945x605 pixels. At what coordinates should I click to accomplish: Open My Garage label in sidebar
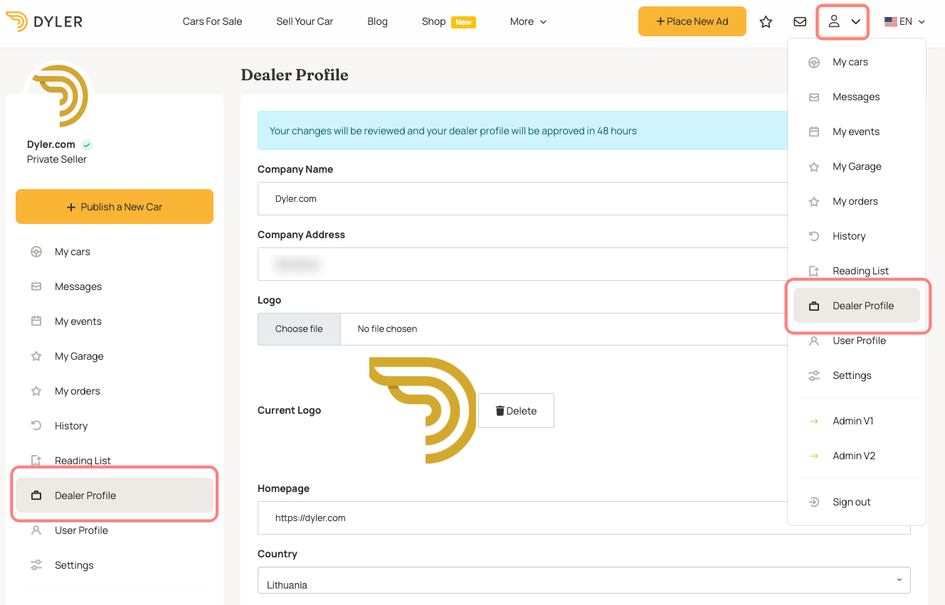coord(79,356)
